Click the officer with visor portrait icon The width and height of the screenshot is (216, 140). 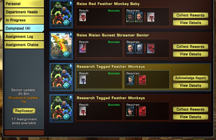click(130, 17)
